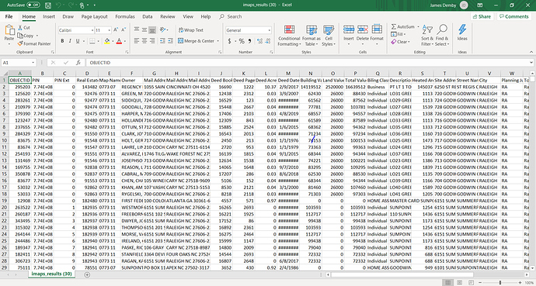
Task: Open the General number format dropdown
Action: coord(270,30)
